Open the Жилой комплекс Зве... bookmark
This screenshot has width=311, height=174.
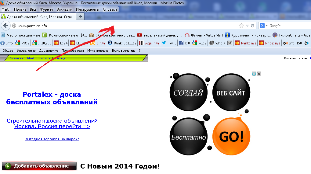(x=112, y=35)
